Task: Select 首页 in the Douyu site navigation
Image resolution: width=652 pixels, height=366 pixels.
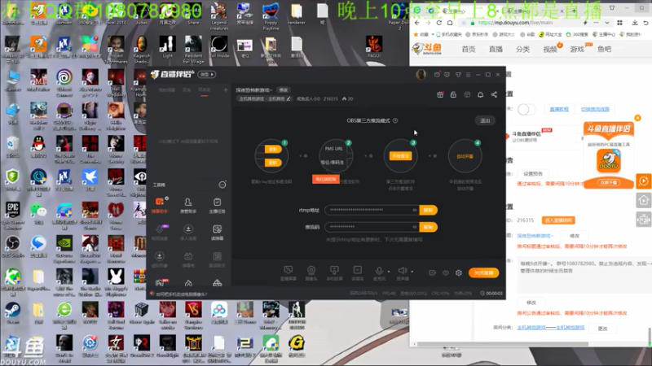Action: (468, 49)
